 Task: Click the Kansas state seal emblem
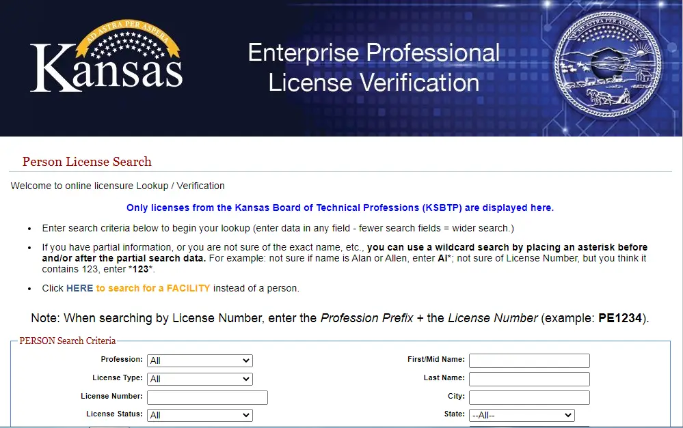[x=608, y=70]
